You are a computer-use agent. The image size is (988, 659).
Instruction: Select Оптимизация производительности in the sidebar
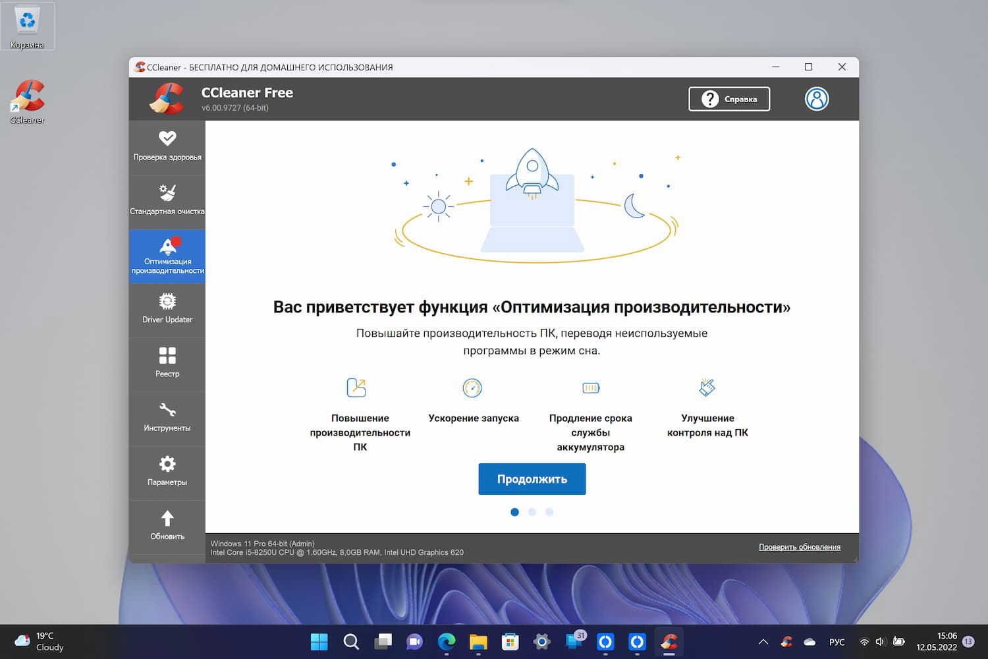(167, 256)
